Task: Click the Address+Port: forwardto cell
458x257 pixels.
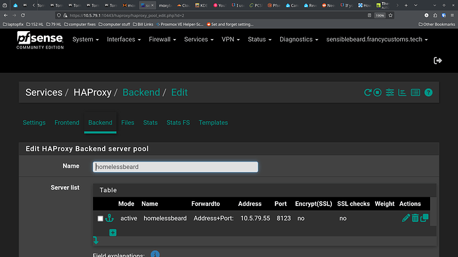Action: (x=214, y=218)
